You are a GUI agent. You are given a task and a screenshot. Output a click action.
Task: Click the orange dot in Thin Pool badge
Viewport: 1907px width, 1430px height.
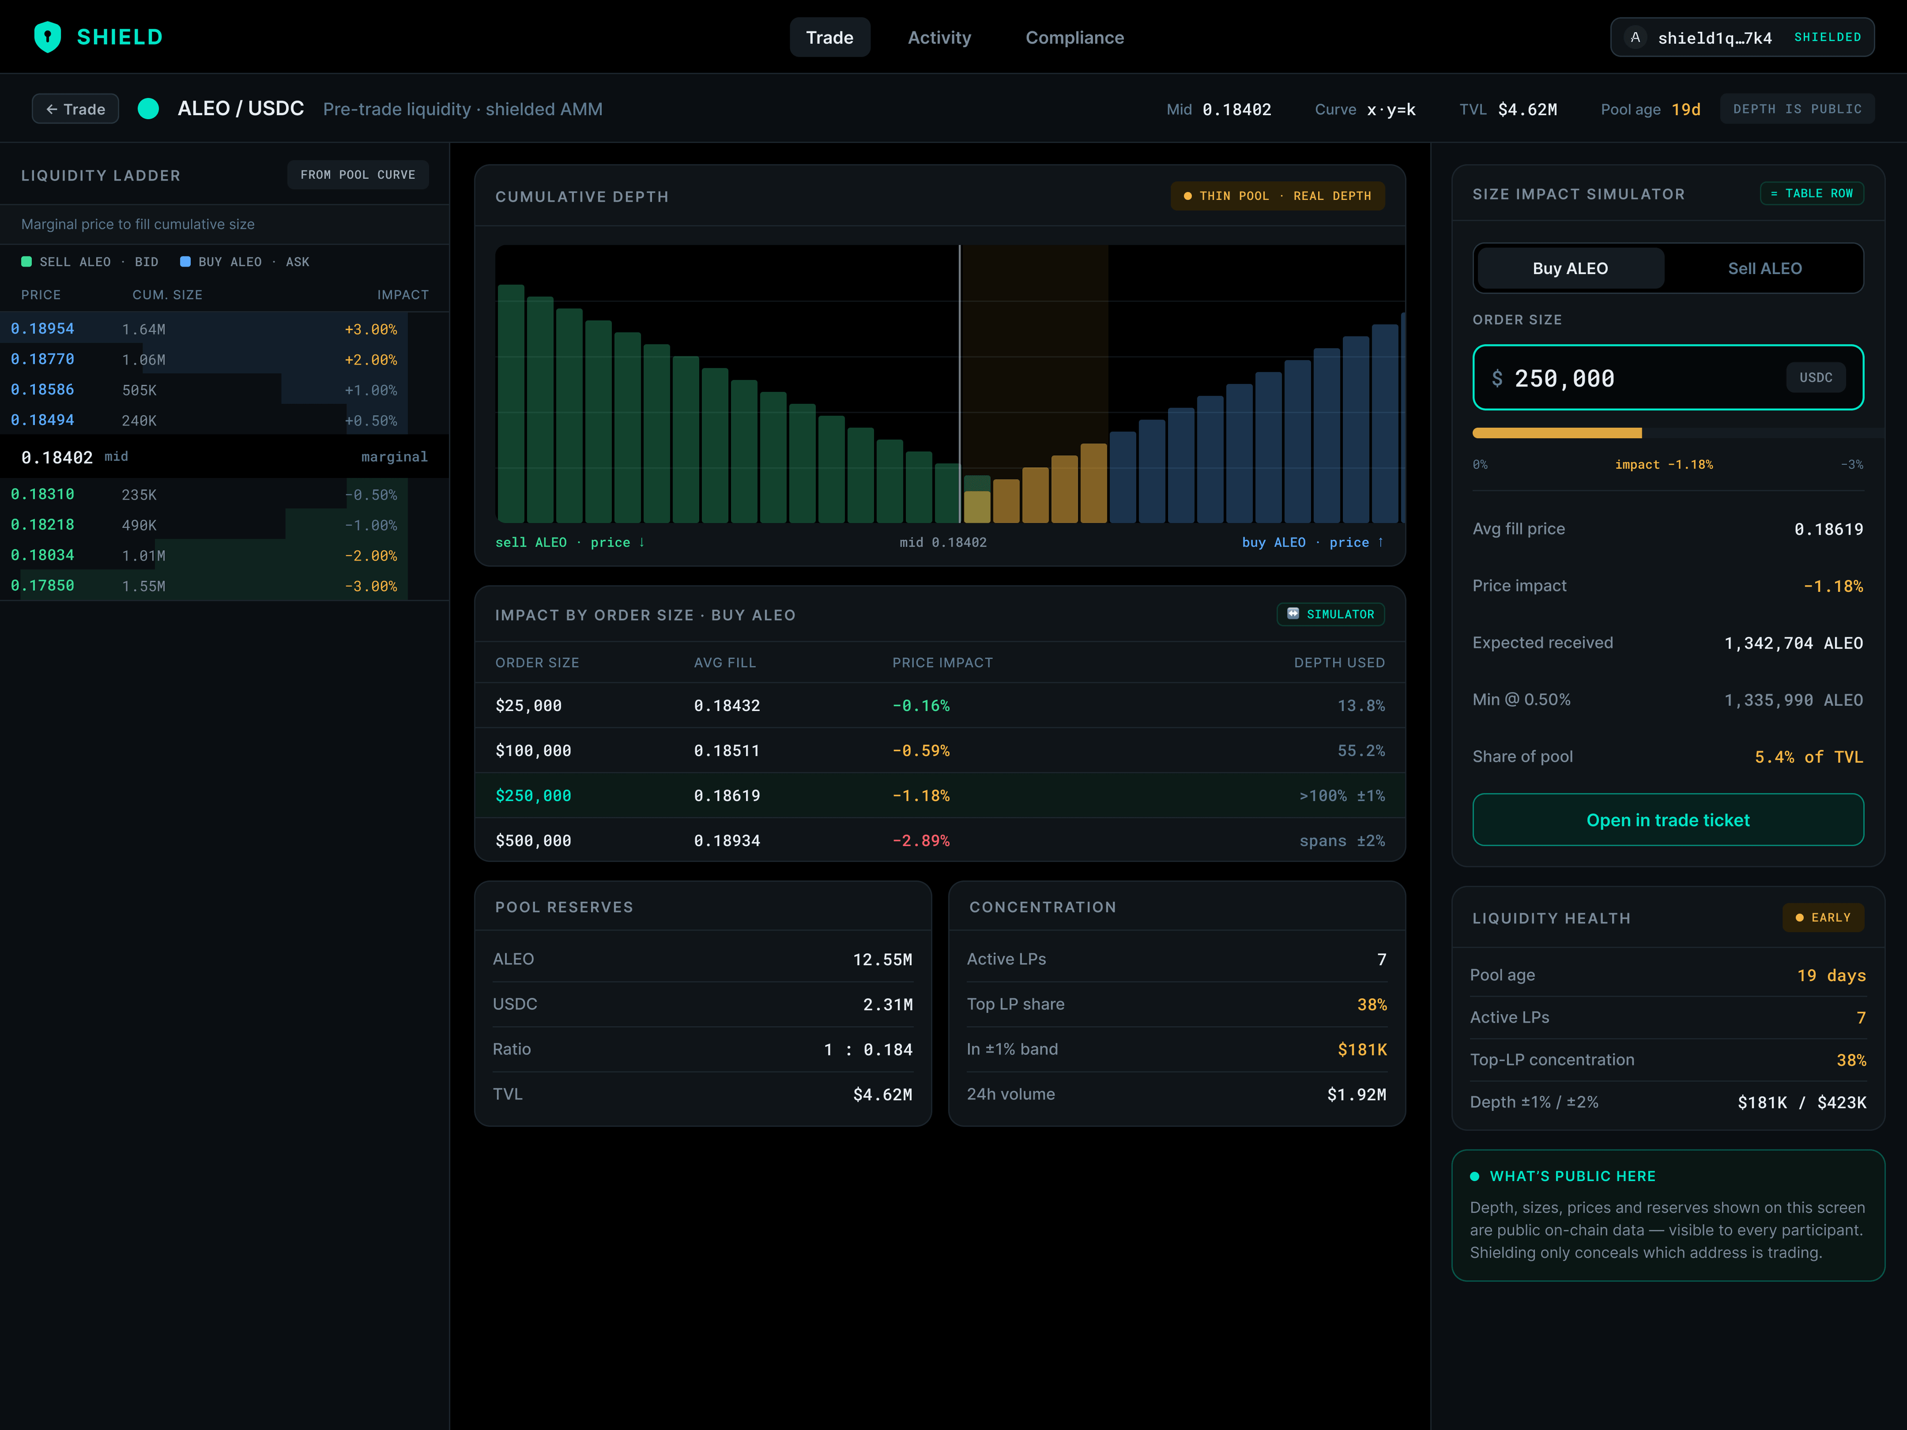pos(1188,197)
